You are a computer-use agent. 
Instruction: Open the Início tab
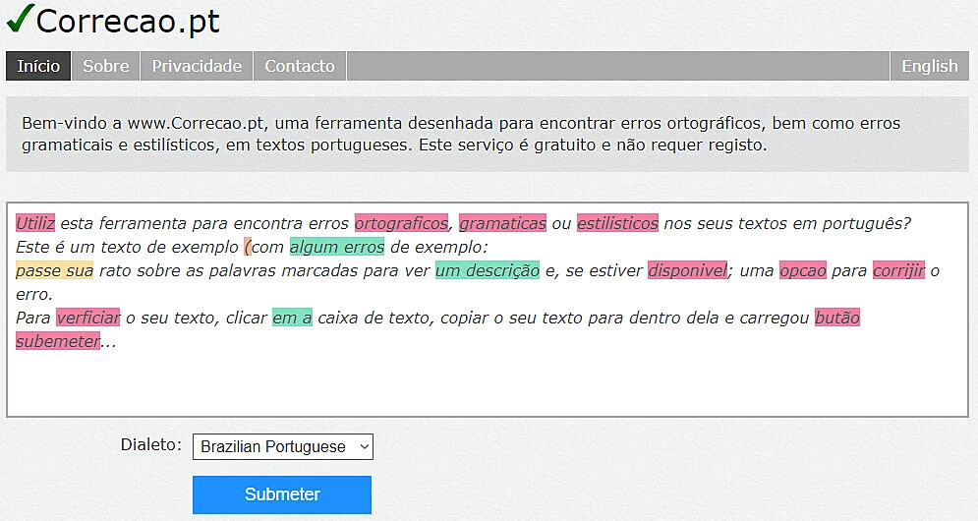pyautogui.click(x=38, y=66)
